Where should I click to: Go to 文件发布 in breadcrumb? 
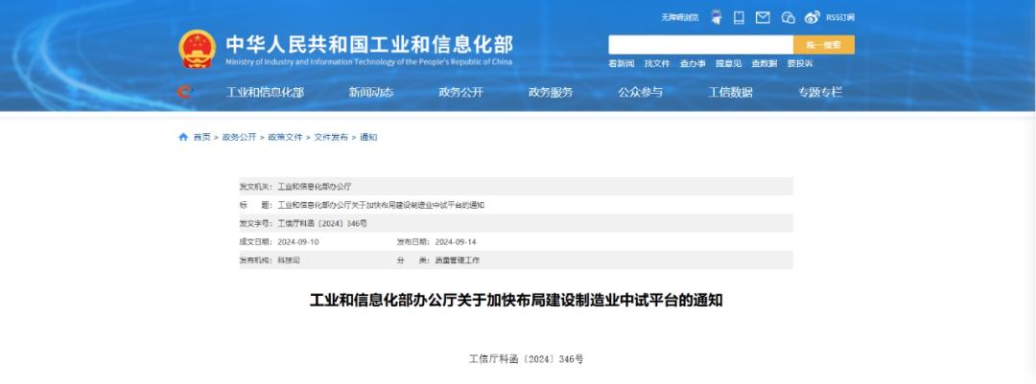(331, 137)
